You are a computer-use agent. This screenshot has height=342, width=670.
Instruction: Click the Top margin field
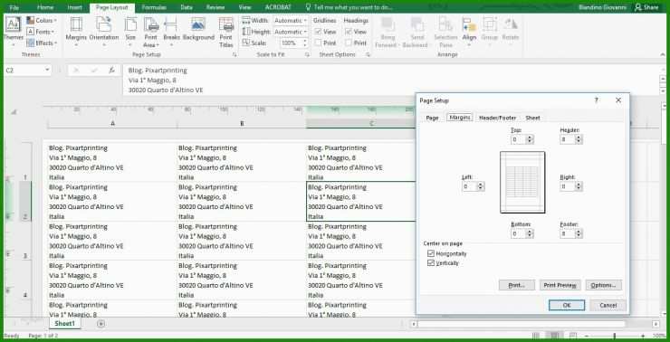click(518, 139)
